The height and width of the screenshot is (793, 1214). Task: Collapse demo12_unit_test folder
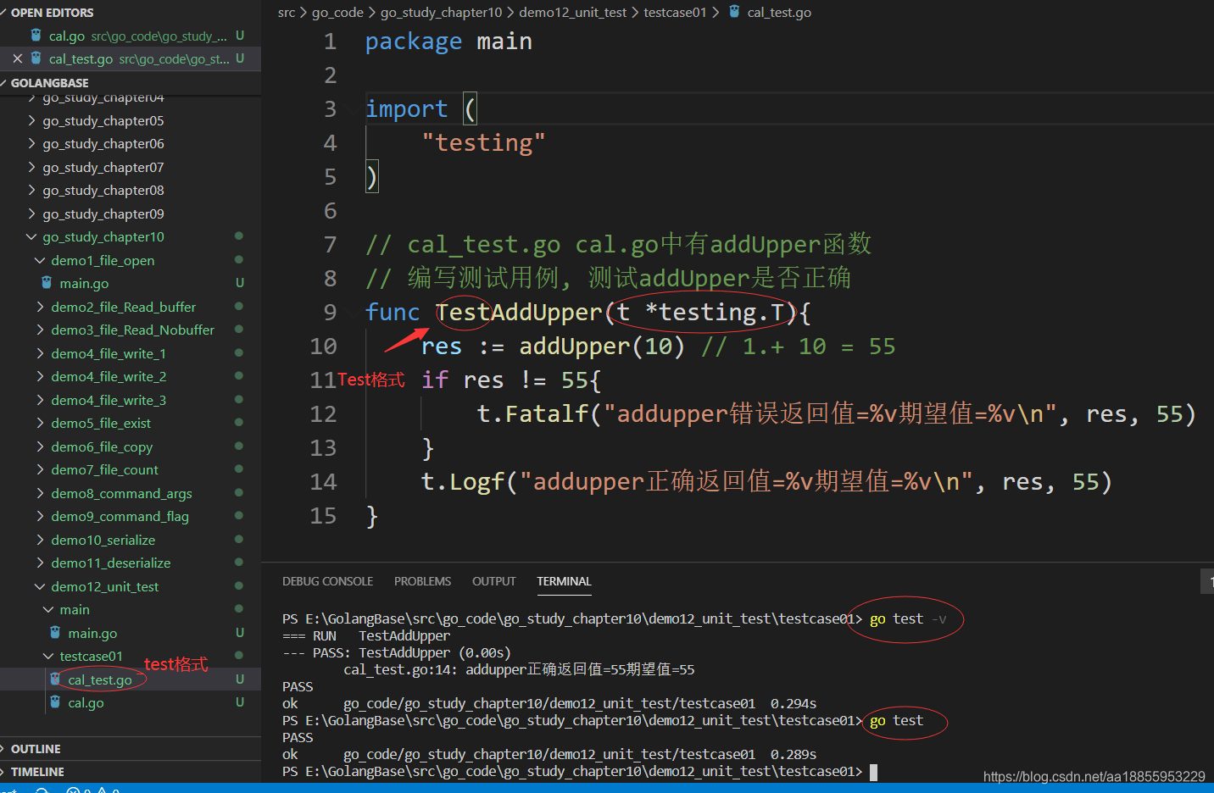40,586
